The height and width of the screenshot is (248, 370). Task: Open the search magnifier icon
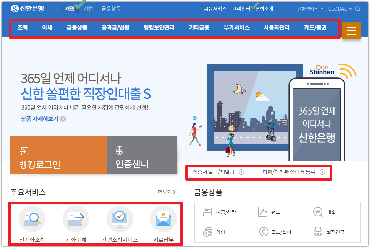[358, 9]
